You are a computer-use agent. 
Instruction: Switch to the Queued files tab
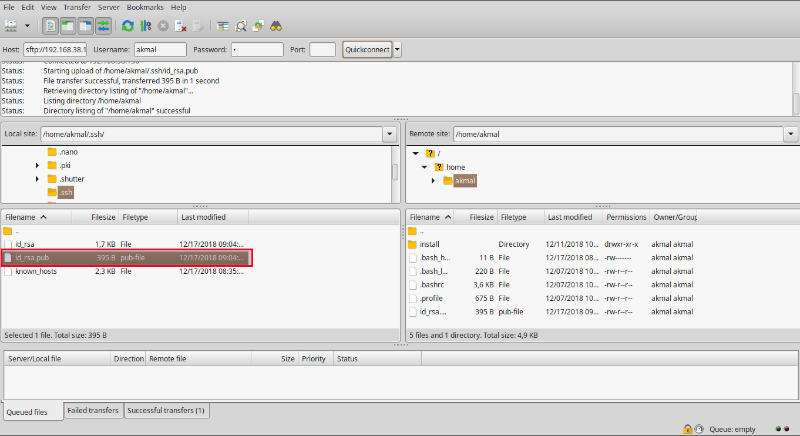tap(33, 412)
